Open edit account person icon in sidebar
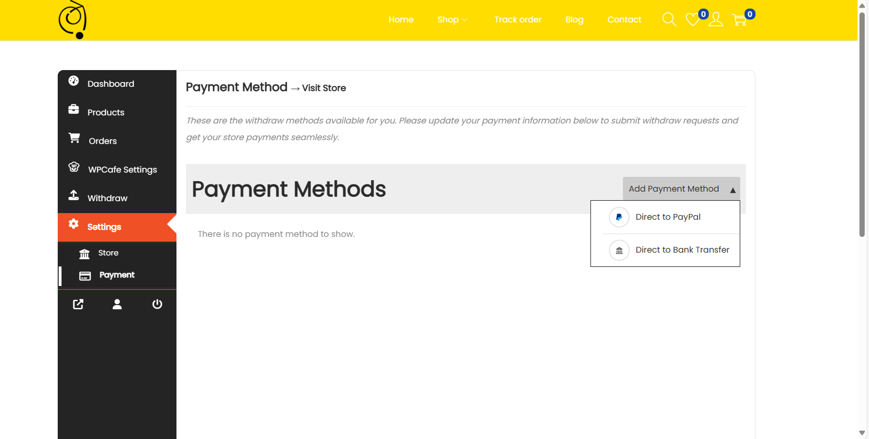Viewport: 869px width, 439px height. tap(117, 304)
